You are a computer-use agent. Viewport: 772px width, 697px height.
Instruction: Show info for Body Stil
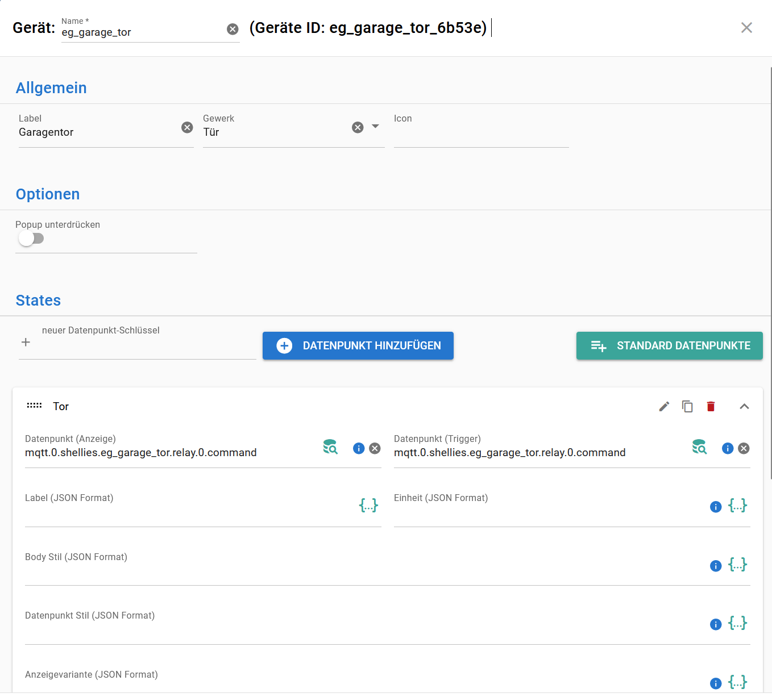coord(716,566)
